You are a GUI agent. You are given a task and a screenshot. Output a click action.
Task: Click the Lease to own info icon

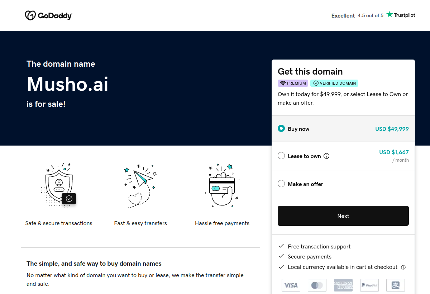(326, 156)
